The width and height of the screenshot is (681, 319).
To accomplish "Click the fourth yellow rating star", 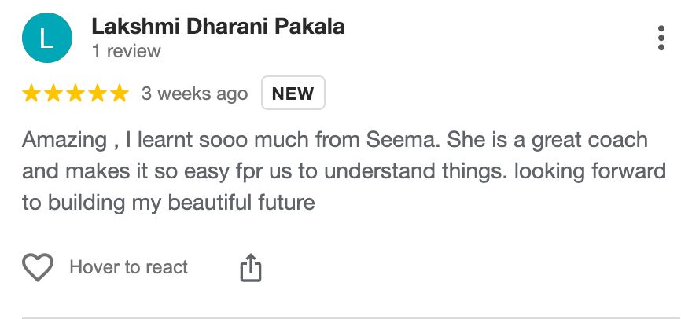I will tap(98, 94).
